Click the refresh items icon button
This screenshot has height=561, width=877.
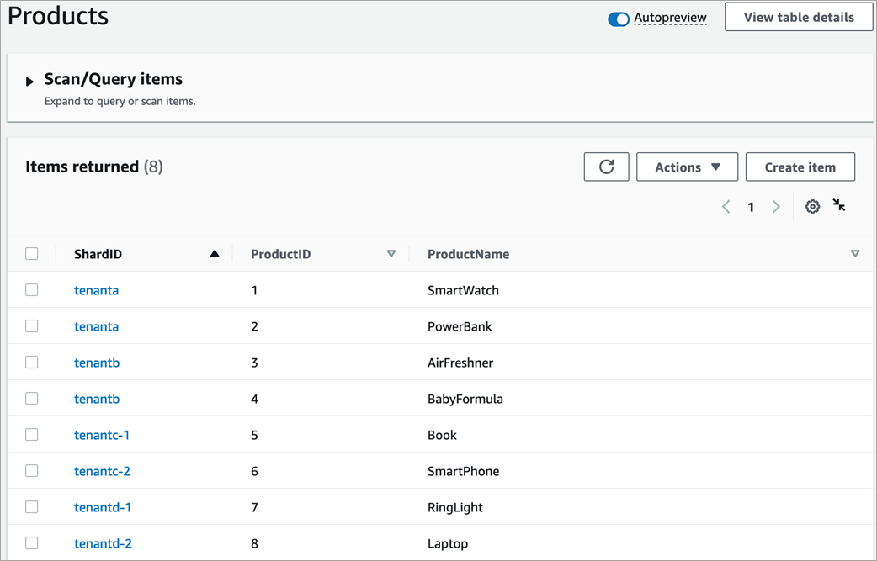pyautogui.click(x=606, y=167)
